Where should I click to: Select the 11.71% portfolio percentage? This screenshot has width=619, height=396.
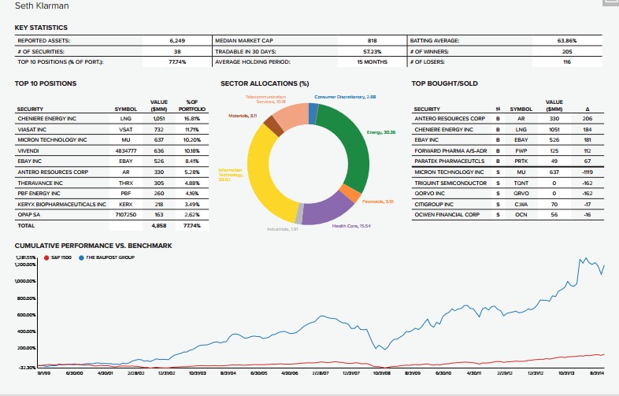(x=192, y=129)
